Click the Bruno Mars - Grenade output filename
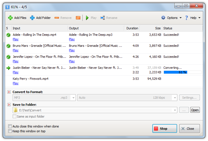 click(x=95, y=46)
